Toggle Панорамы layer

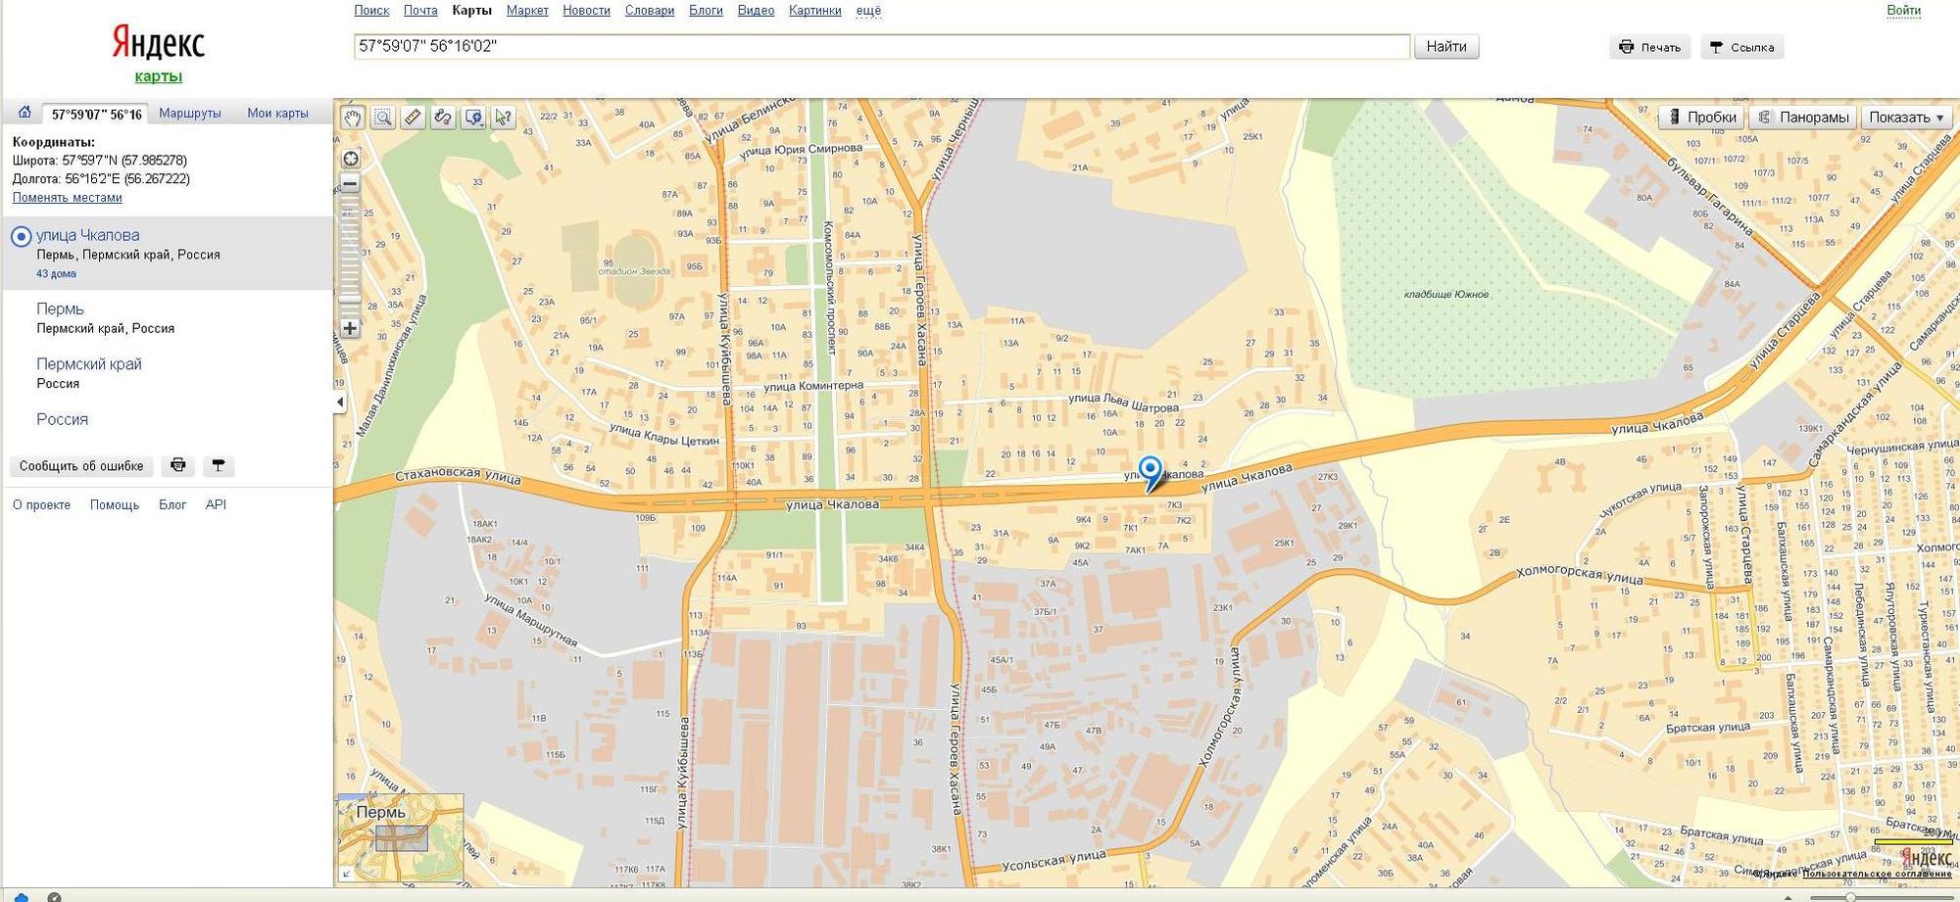[1803, 118]
